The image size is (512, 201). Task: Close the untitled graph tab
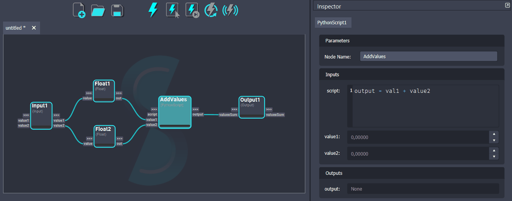coord(34,28)
